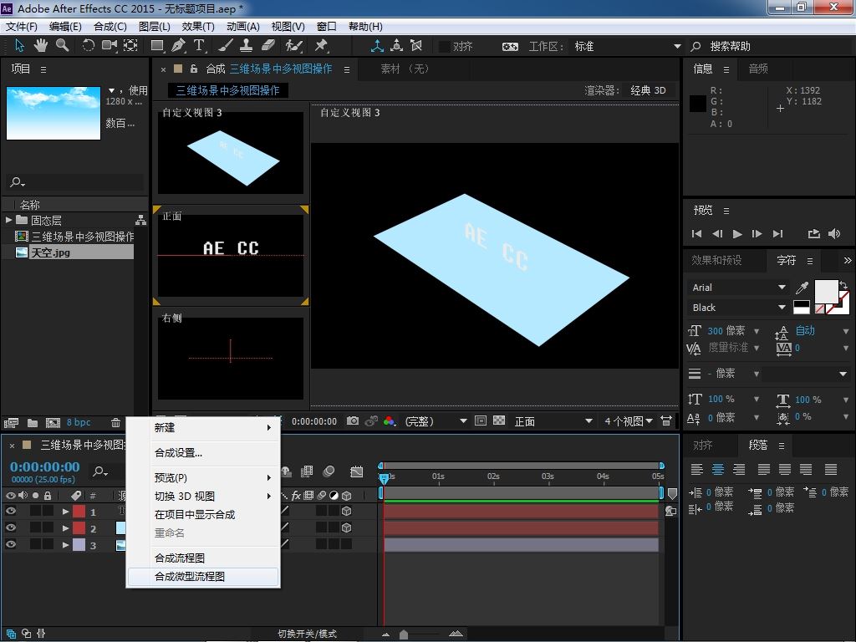856x642 pixels.
Task: Select the Horizontal Type tool
Action: (199, 46)
